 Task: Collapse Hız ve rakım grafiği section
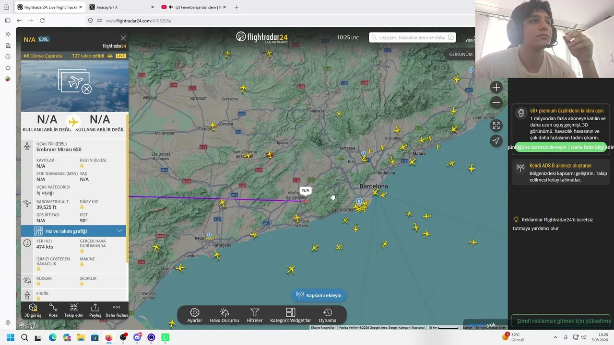click(119, 231)
